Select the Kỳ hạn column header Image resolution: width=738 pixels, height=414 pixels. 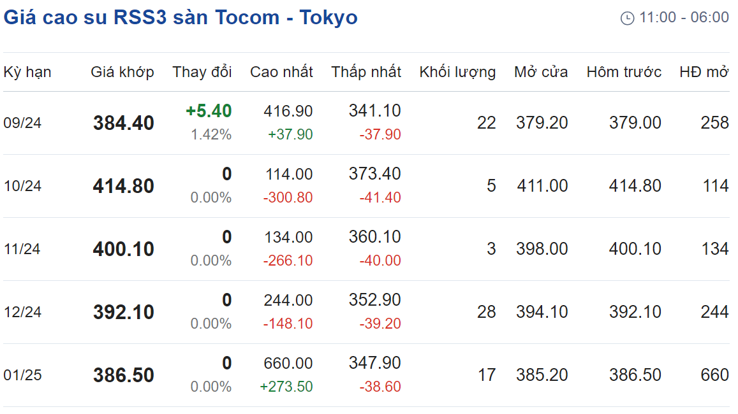[27, 72]
